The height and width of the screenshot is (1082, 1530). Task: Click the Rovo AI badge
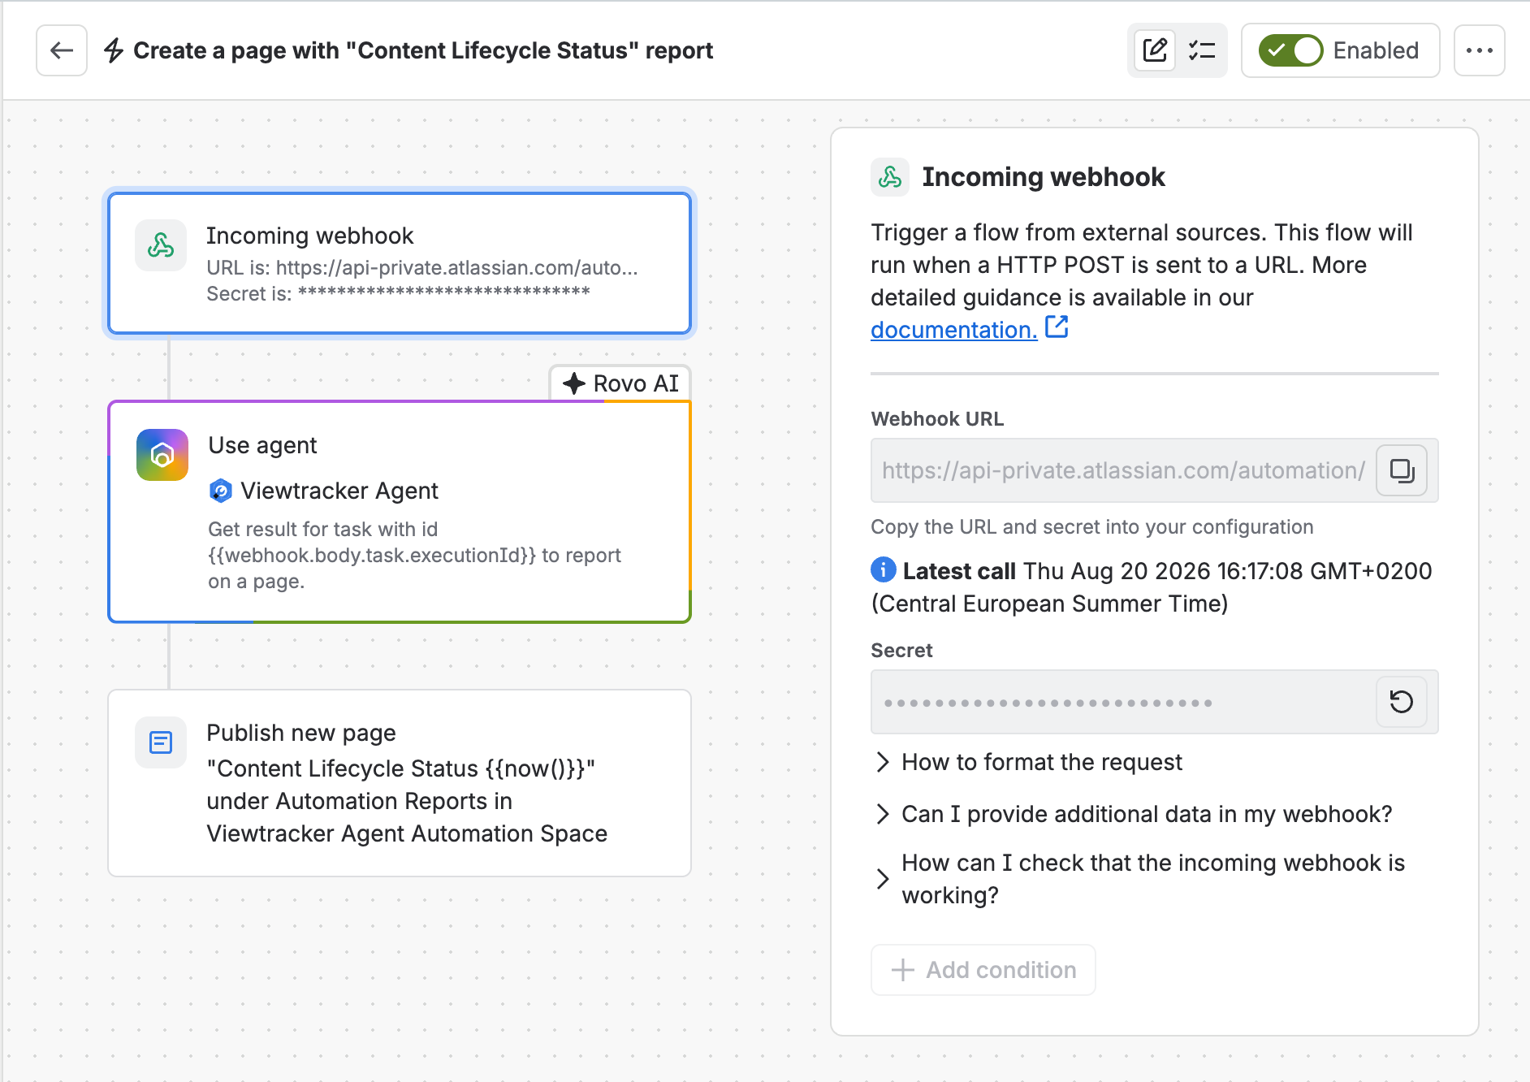(x=620, y=383)
